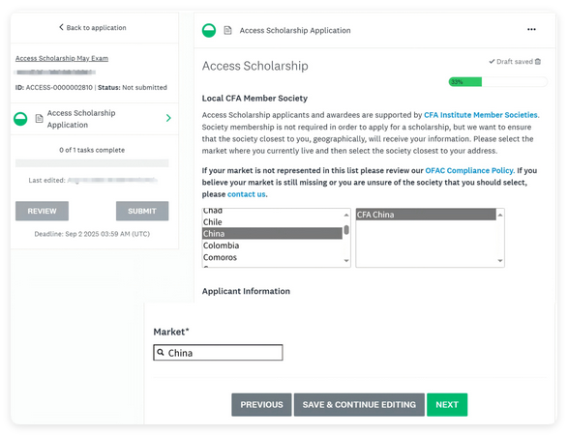Open the OFAC Compliance Policy link

coord(469,170)
